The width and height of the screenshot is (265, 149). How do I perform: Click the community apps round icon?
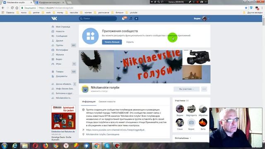90,36
